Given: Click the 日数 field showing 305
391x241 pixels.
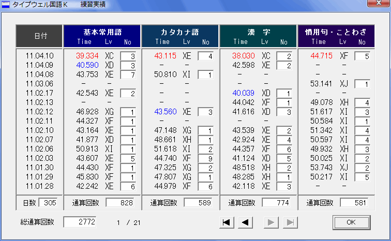Looking at the screenshot, I should click(x=49, y=203).
